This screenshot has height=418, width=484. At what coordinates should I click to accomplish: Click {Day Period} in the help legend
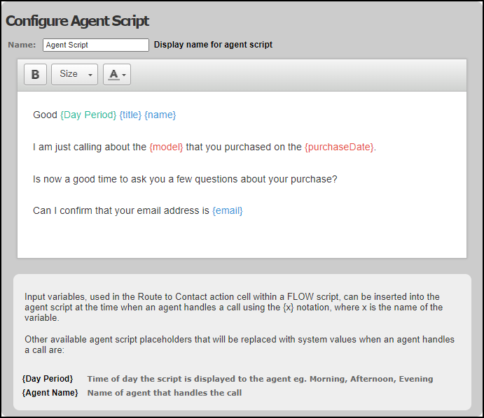pyautogui.click(x=48, y=379)
